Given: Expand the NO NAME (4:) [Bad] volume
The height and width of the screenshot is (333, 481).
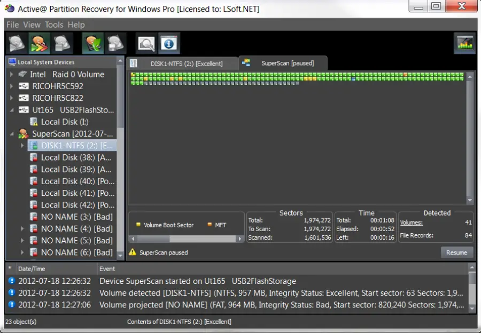Looking at the screenshot, I should coord(22,229).
